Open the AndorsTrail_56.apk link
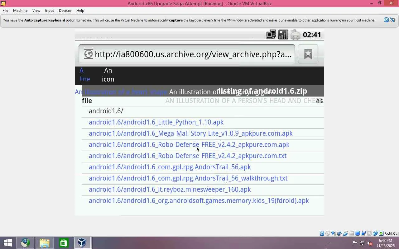The image size is (399, 249). [170, 167]
